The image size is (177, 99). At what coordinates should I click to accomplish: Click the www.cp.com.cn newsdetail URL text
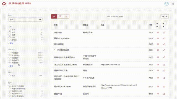coord(119,87)
